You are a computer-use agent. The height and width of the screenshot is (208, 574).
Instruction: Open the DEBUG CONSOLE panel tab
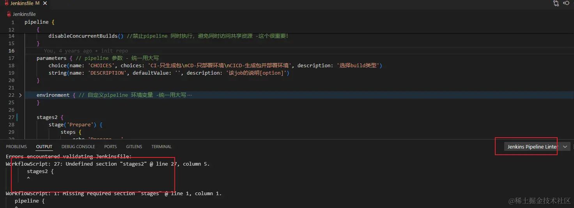click(78, 147)
